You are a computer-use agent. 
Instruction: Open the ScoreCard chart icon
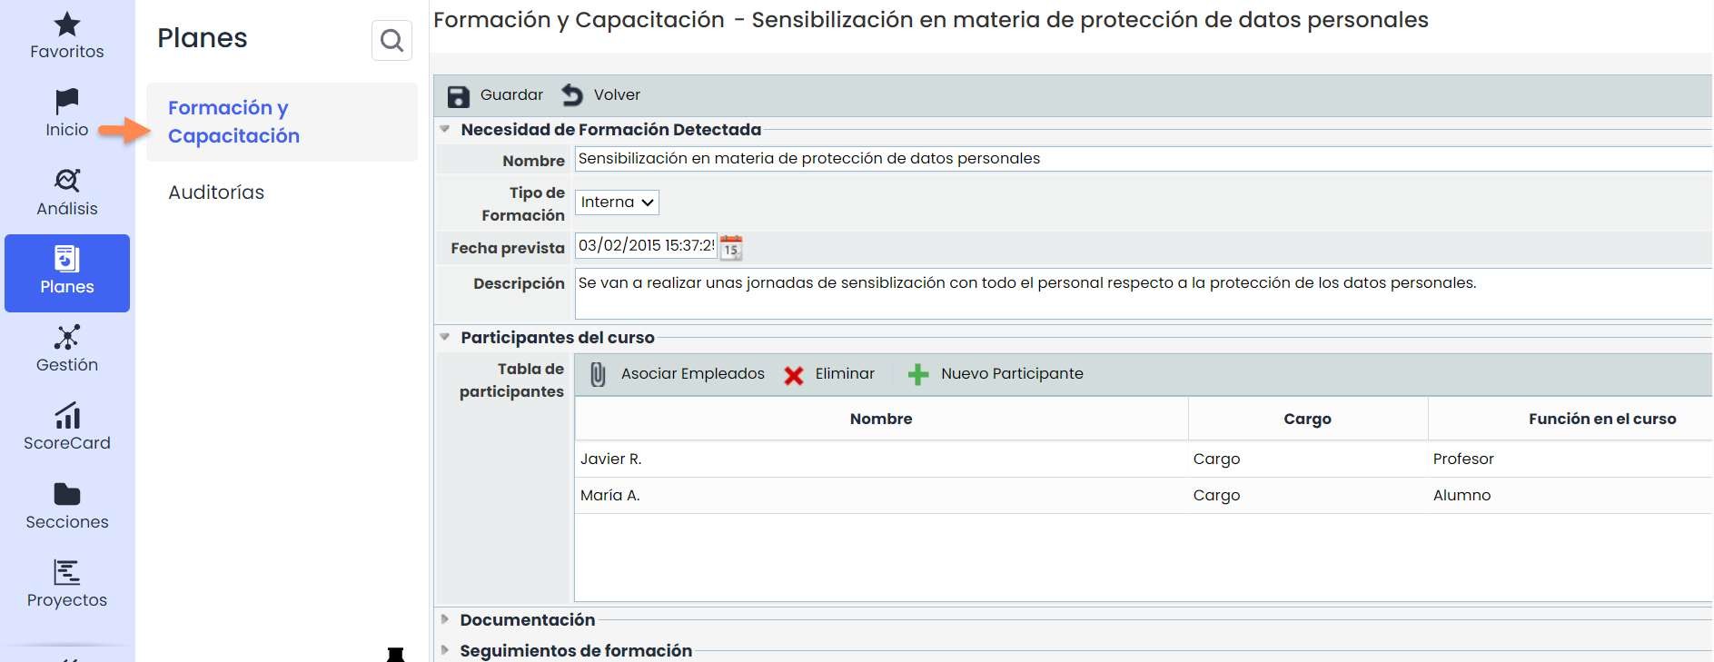click(x=67, y=417)
